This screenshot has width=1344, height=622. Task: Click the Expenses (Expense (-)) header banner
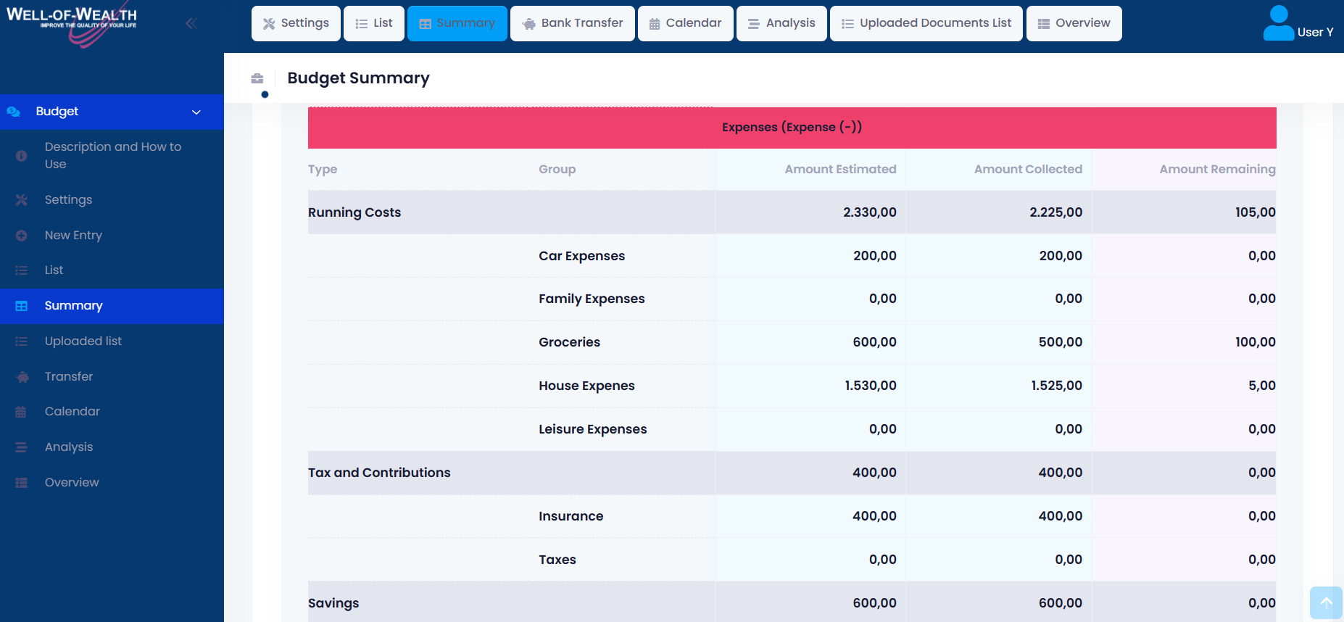pyautogui.click(x=792, y=128)
